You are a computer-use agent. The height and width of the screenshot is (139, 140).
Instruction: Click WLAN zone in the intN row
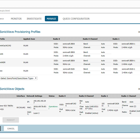click(26, 54)
